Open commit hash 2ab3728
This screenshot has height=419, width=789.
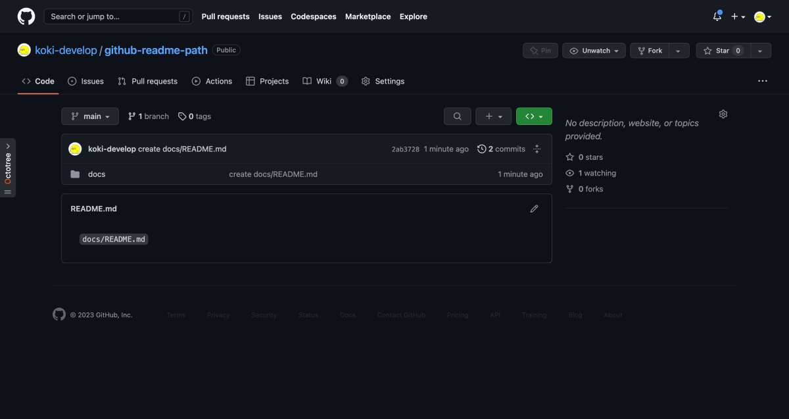[406, 149]
